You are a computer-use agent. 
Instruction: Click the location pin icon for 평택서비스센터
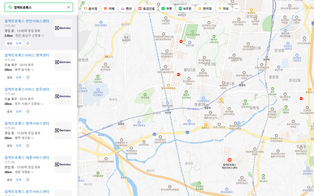(x=28, y=145)
